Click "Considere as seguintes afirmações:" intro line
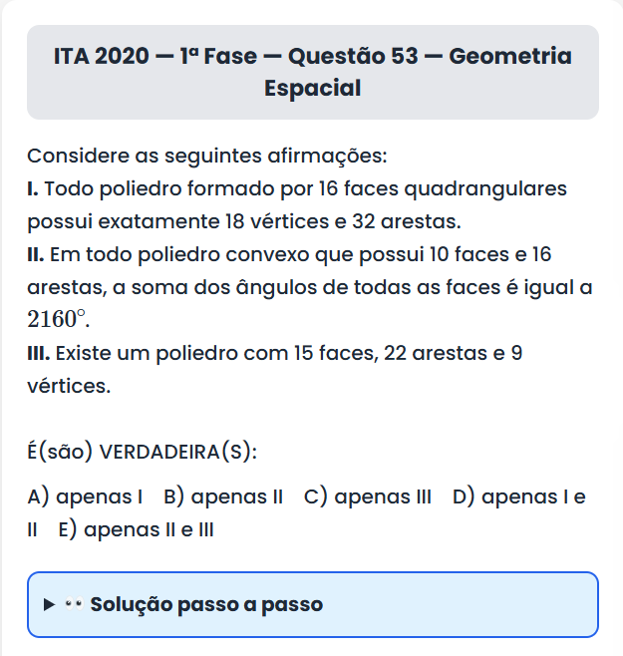623x656 pixels. [x=206, y=157]
